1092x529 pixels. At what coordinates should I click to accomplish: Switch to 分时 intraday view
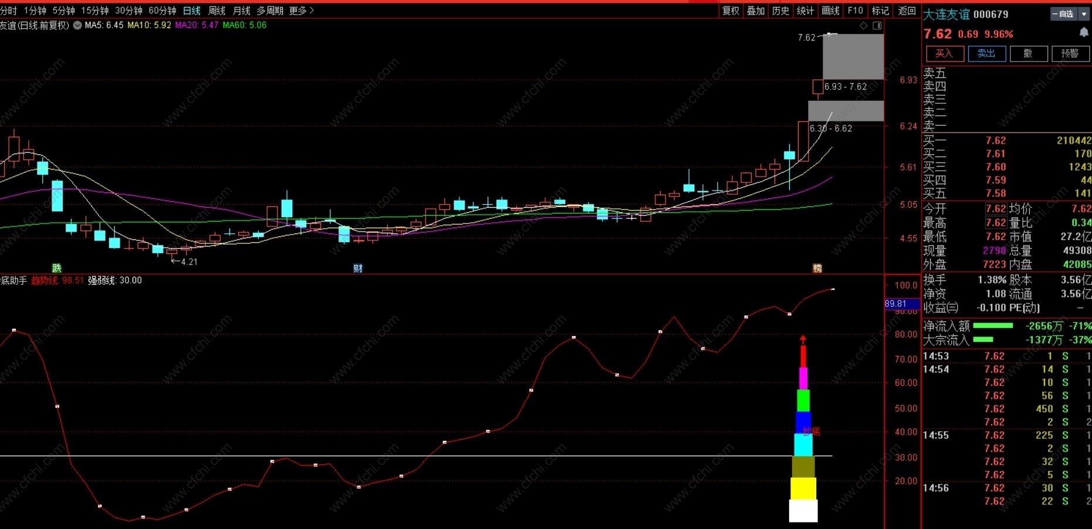(9, 11)
